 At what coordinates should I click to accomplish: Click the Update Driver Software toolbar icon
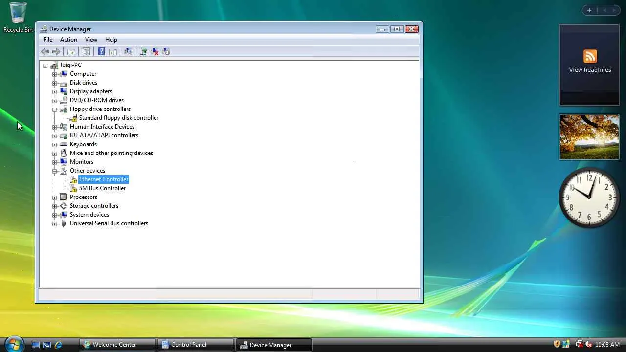pos(143,52)
